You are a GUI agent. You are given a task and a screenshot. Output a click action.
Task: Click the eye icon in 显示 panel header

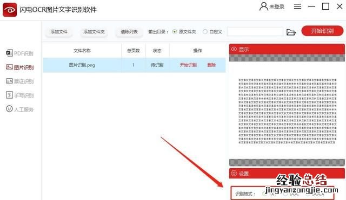[x=234, y=49]
